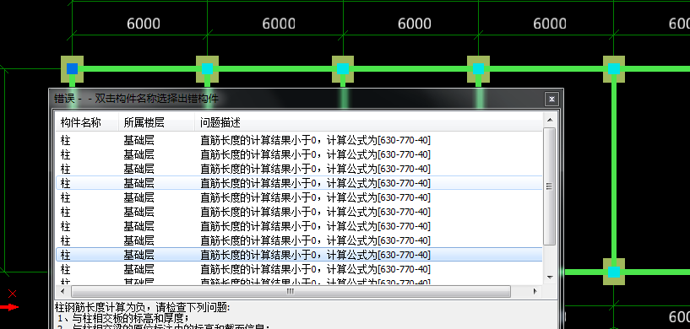Click the fourth 6000 dimension label
The height and width of the screenshot is (329, 690).
click(550, 24)
